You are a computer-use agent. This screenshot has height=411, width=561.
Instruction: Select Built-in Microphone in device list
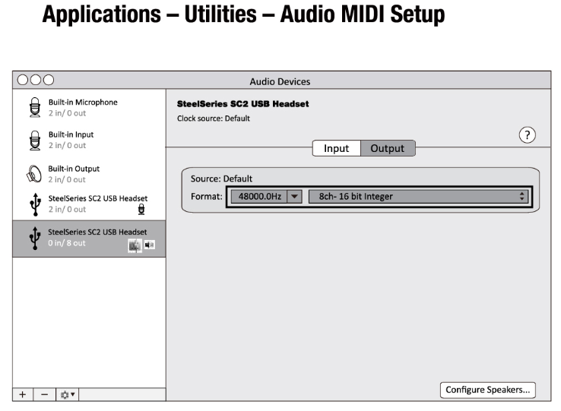click(x=89, y=107)
